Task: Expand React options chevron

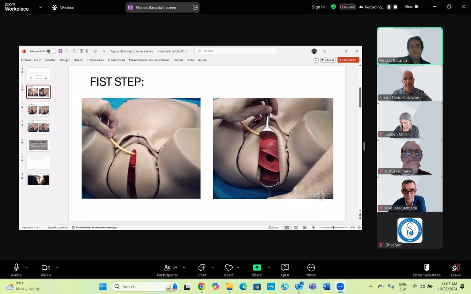Action: tap(237, 267)
